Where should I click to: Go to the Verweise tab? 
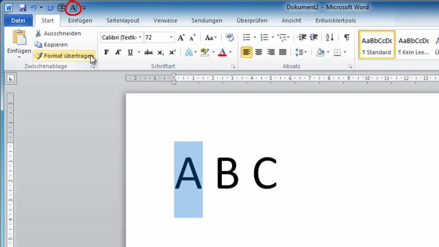165,21
